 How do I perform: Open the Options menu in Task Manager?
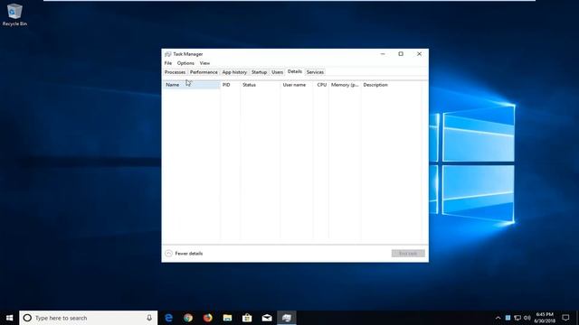(x=185, y=63)
